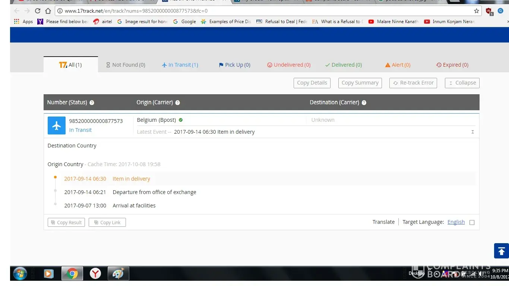Open the Yahoo 'Please find below' bookmark
The height and width of the screenshot is (286, 509).
point(63,22)
